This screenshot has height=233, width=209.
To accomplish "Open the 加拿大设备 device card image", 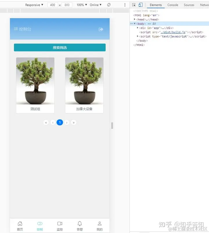I will click(84, 81).
